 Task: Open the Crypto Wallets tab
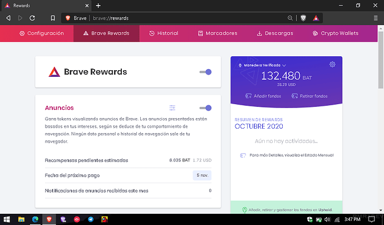[x=336, y=33]
